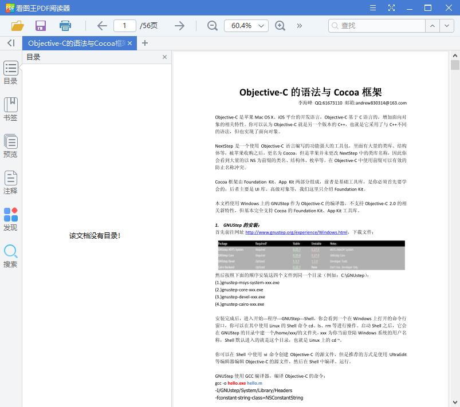Save the current PDF with the save icon

pyautogui.click(x=40, y=26)
